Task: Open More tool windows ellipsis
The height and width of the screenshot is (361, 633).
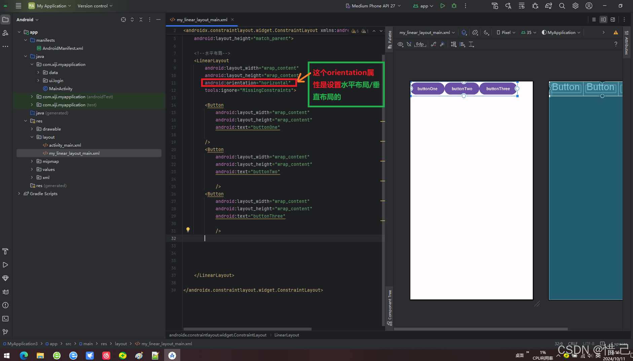Action: pos(5,46)
